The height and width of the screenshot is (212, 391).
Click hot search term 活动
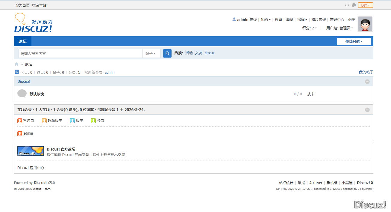[x=189, y=53]
